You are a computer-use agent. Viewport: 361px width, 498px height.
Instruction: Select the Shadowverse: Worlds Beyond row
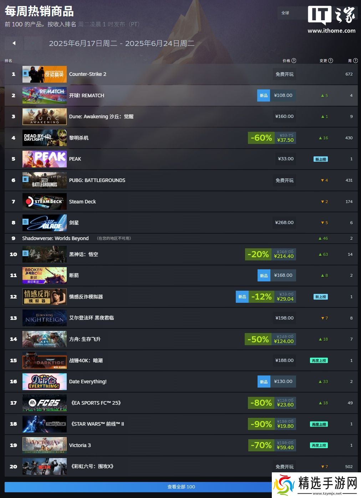[x=181, y=238]
